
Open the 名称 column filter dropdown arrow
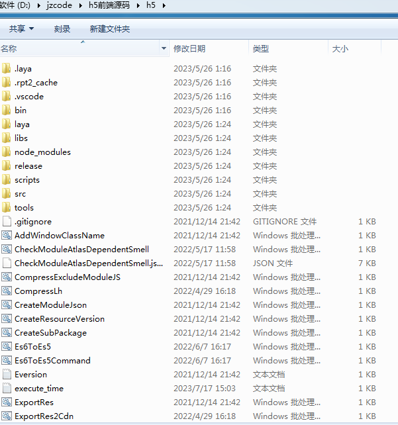[x=164, y=48]
